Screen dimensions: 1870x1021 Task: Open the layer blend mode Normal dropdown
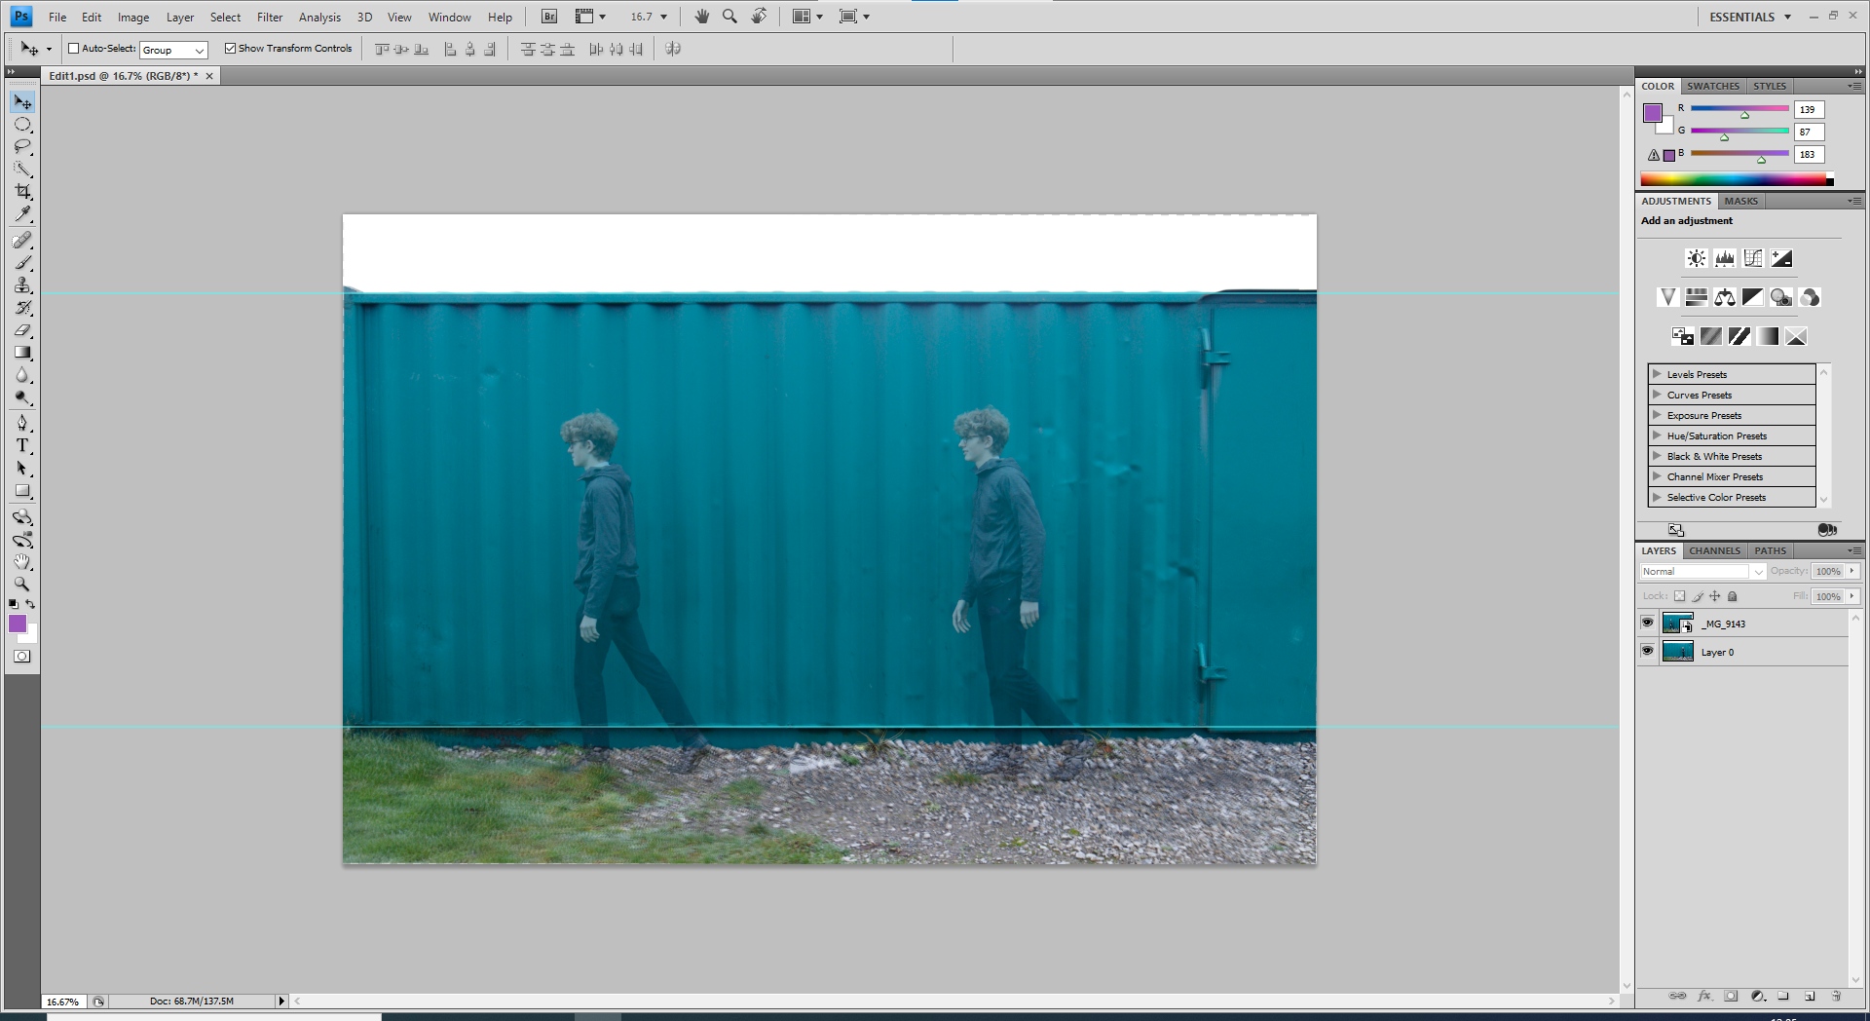click(x=1702, y=572)
